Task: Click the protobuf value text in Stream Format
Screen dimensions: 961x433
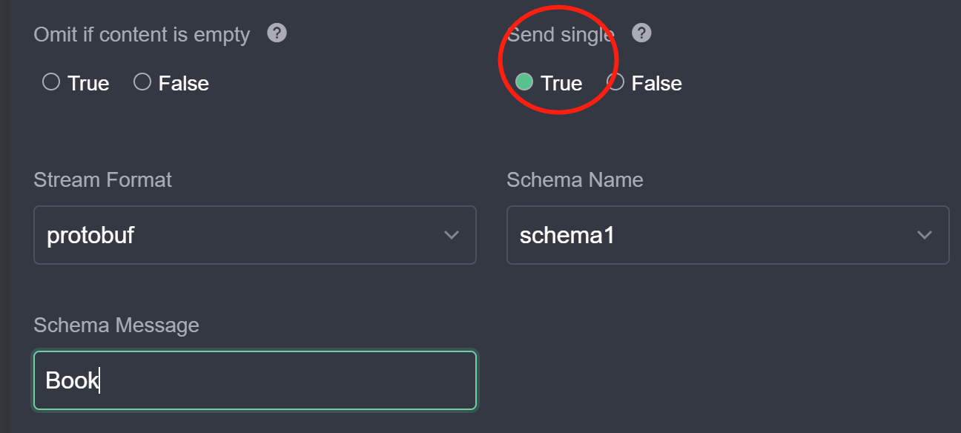Action: (x=90, y=236)
